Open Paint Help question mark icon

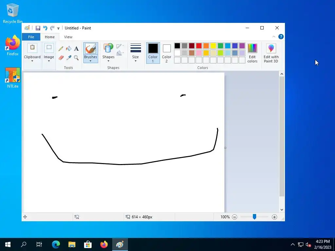coord(281,37)
